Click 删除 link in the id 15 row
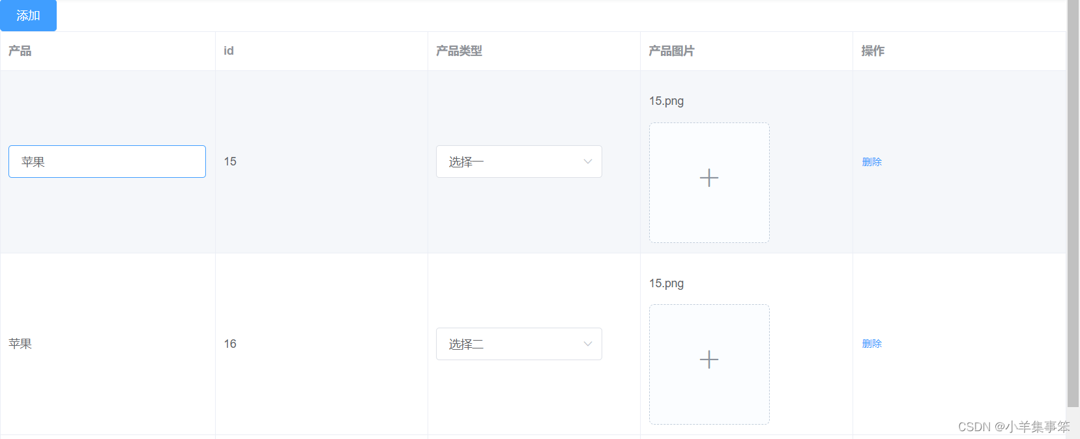The height and width of the screenshot is (439, 1080). click(x=871, y=162)
